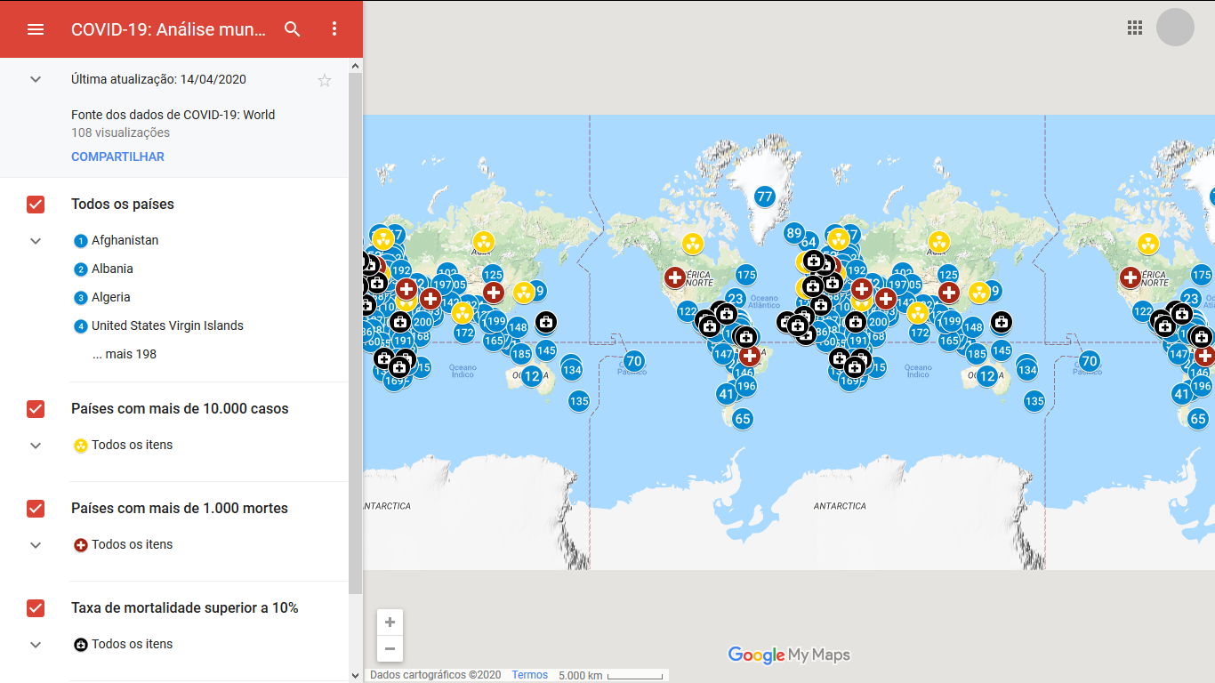Screen dimensions: 1215x683
Task: Click the COMPARTILHAR share link
Action: tap(117, 157)
